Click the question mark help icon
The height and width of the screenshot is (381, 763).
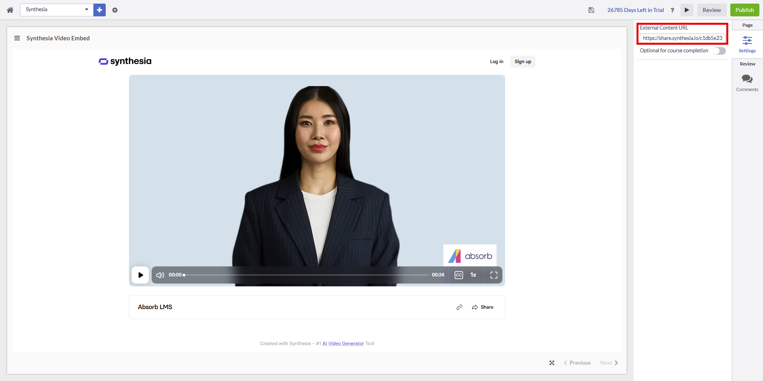(672, 10)
